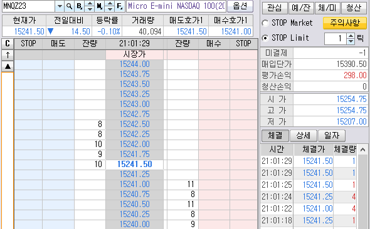
Task: Click price 15243.75 in the ladder
Action: tap(134, 74)
